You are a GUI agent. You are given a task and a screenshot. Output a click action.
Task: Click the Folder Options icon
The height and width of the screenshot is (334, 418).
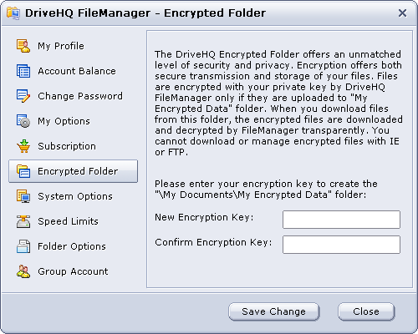click(23, 246)
